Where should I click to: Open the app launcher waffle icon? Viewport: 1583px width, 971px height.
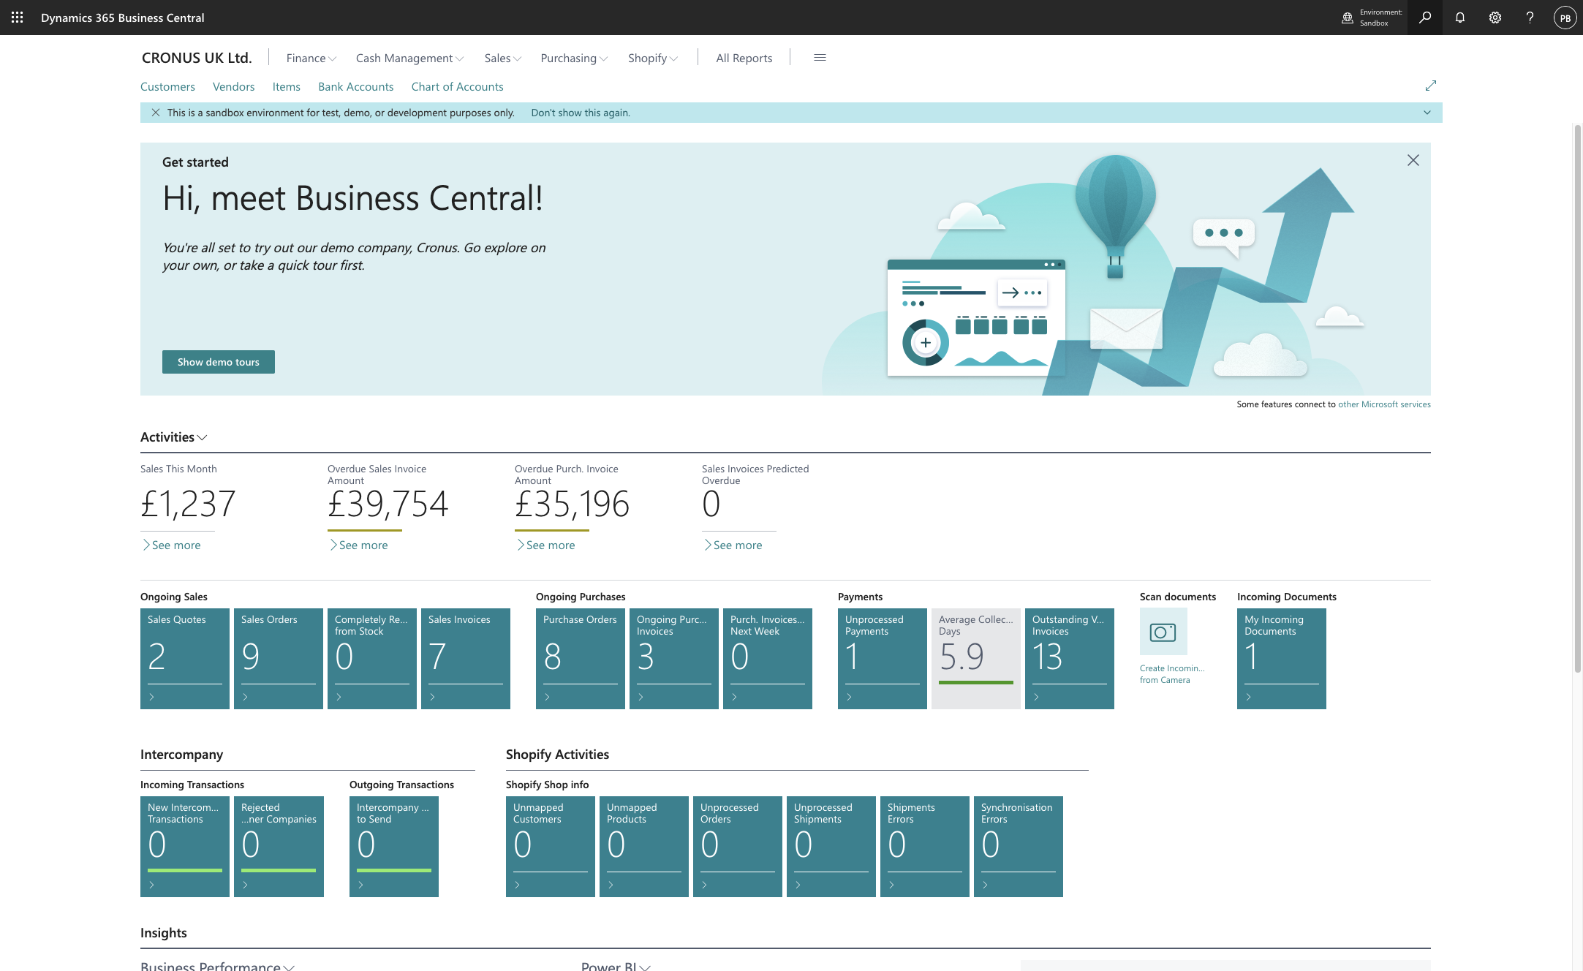(17, 18)
